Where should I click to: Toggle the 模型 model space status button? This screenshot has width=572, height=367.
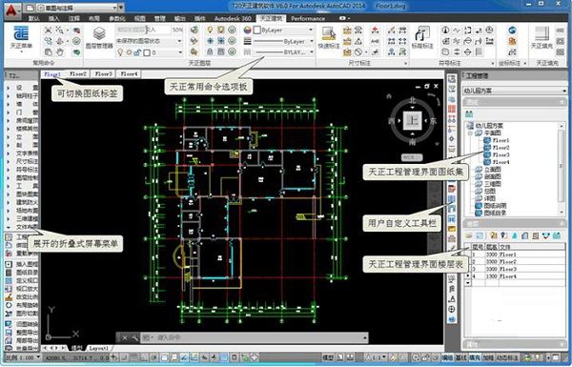328,357
